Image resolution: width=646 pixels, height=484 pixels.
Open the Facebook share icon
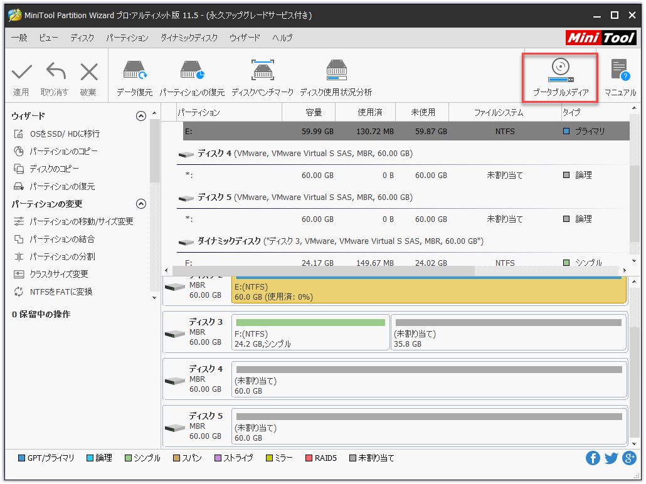(593, 458)
